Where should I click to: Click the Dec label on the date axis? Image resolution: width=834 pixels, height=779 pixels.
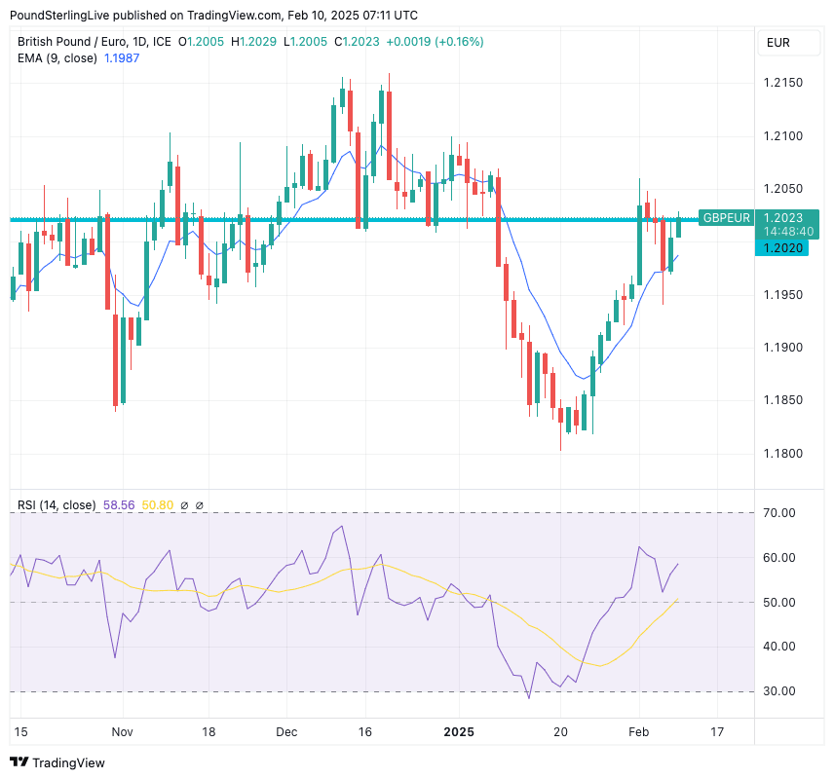(286, 730)
